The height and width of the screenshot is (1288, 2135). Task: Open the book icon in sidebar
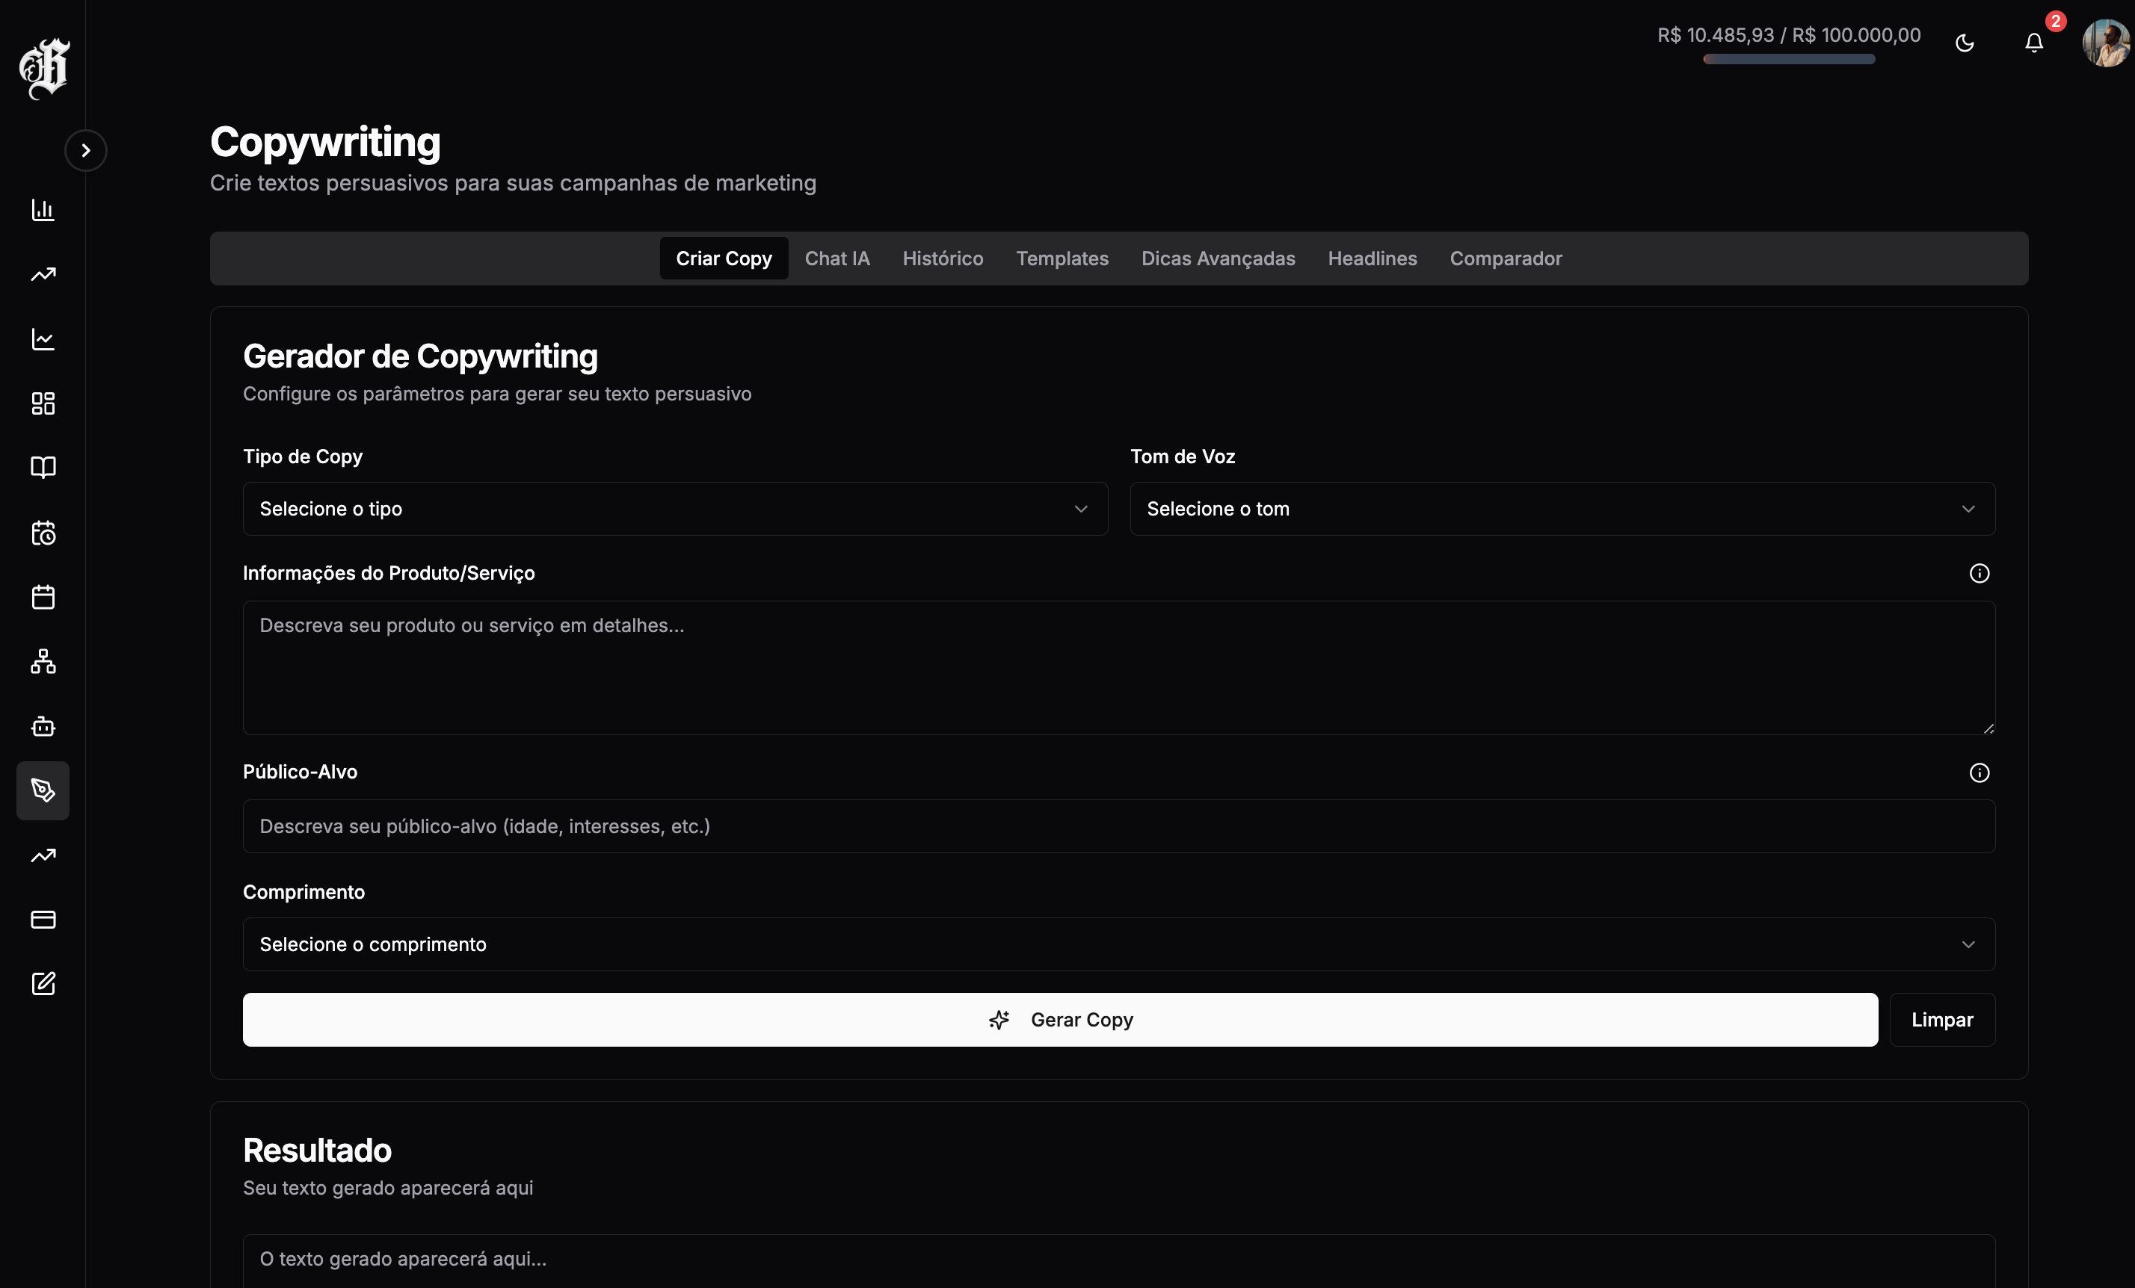tap(43, 468)
